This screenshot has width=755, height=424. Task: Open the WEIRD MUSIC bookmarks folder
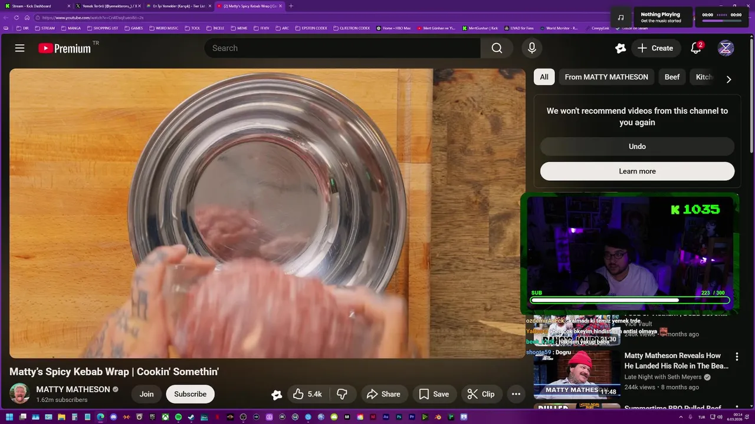[165, 28]
